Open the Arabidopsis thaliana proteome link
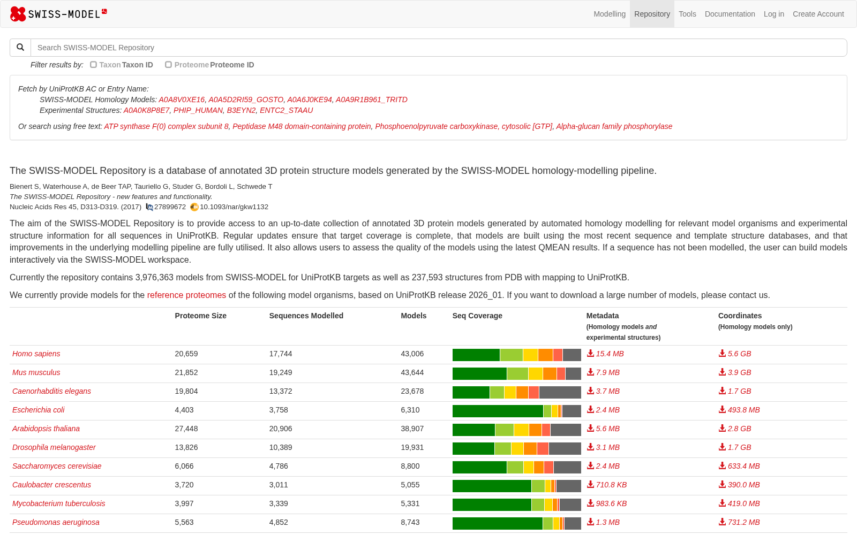 pos(46,429)
